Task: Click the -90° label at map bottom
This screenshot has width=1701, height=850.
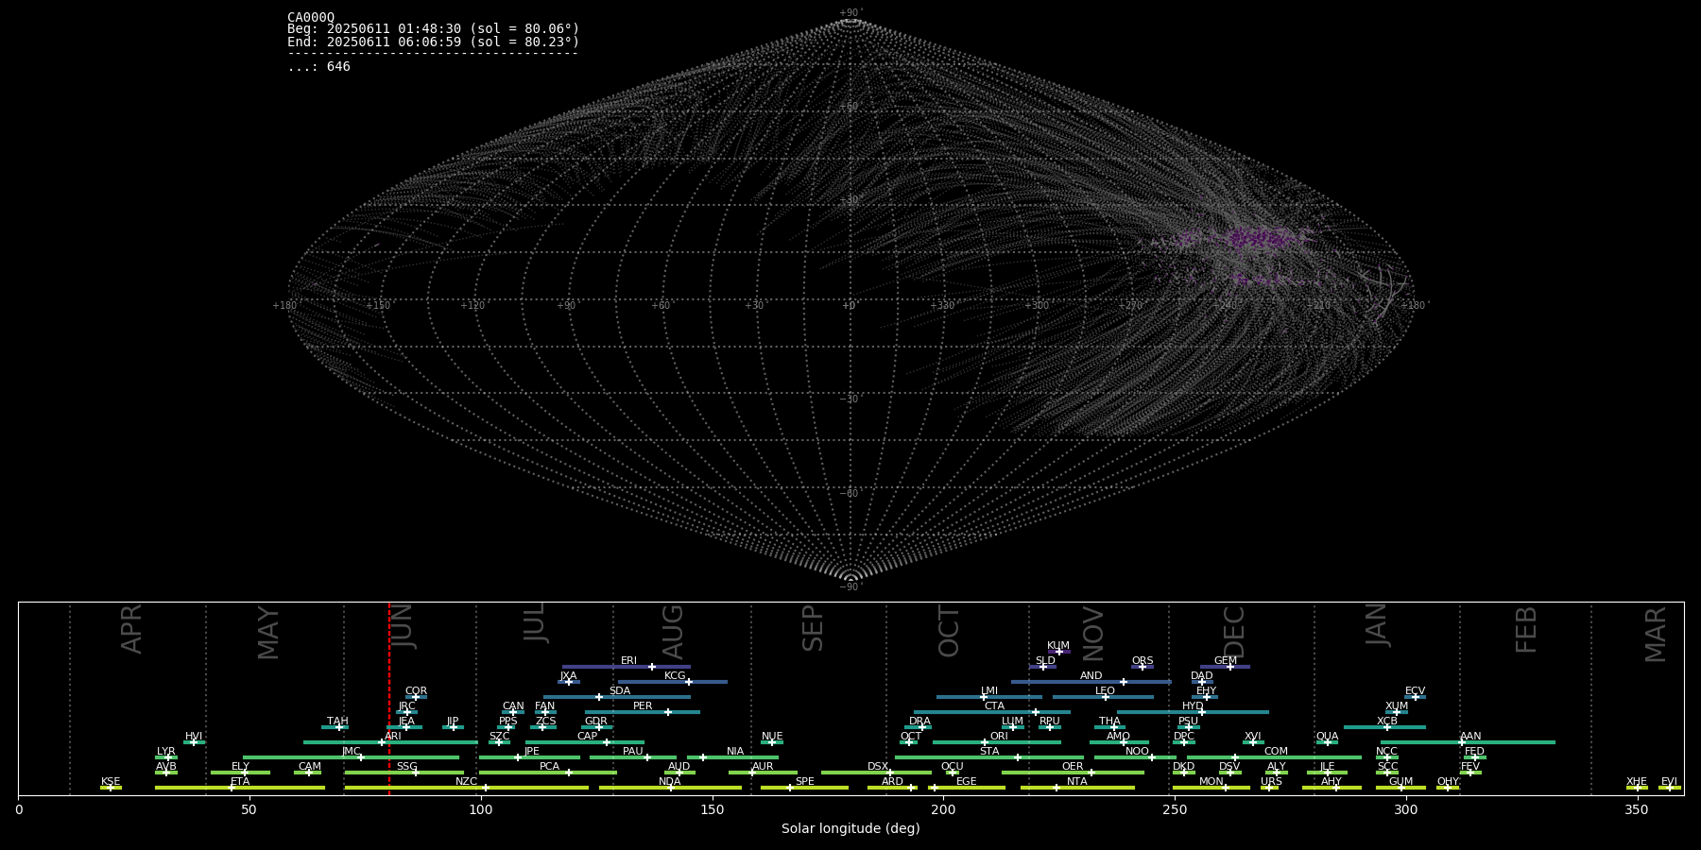Action: coord(851,586)
